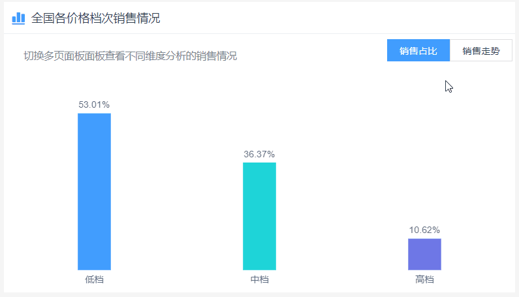The image size is (519, 297).
Task: Select the 中档 axis label
Action: click(x=259, y=280)
